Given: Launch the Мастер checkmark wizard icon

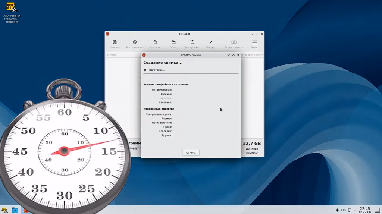Looking at the screenshot, I should coord(210,42).
